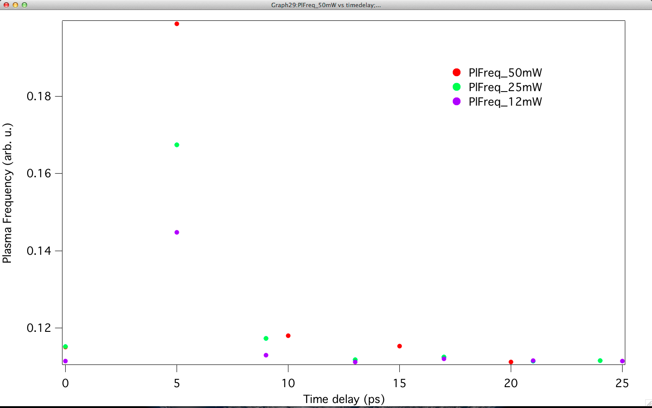Toggle the PlFreq_25mW legend entry
Screen dimensions: 652x408
[506, 87]
